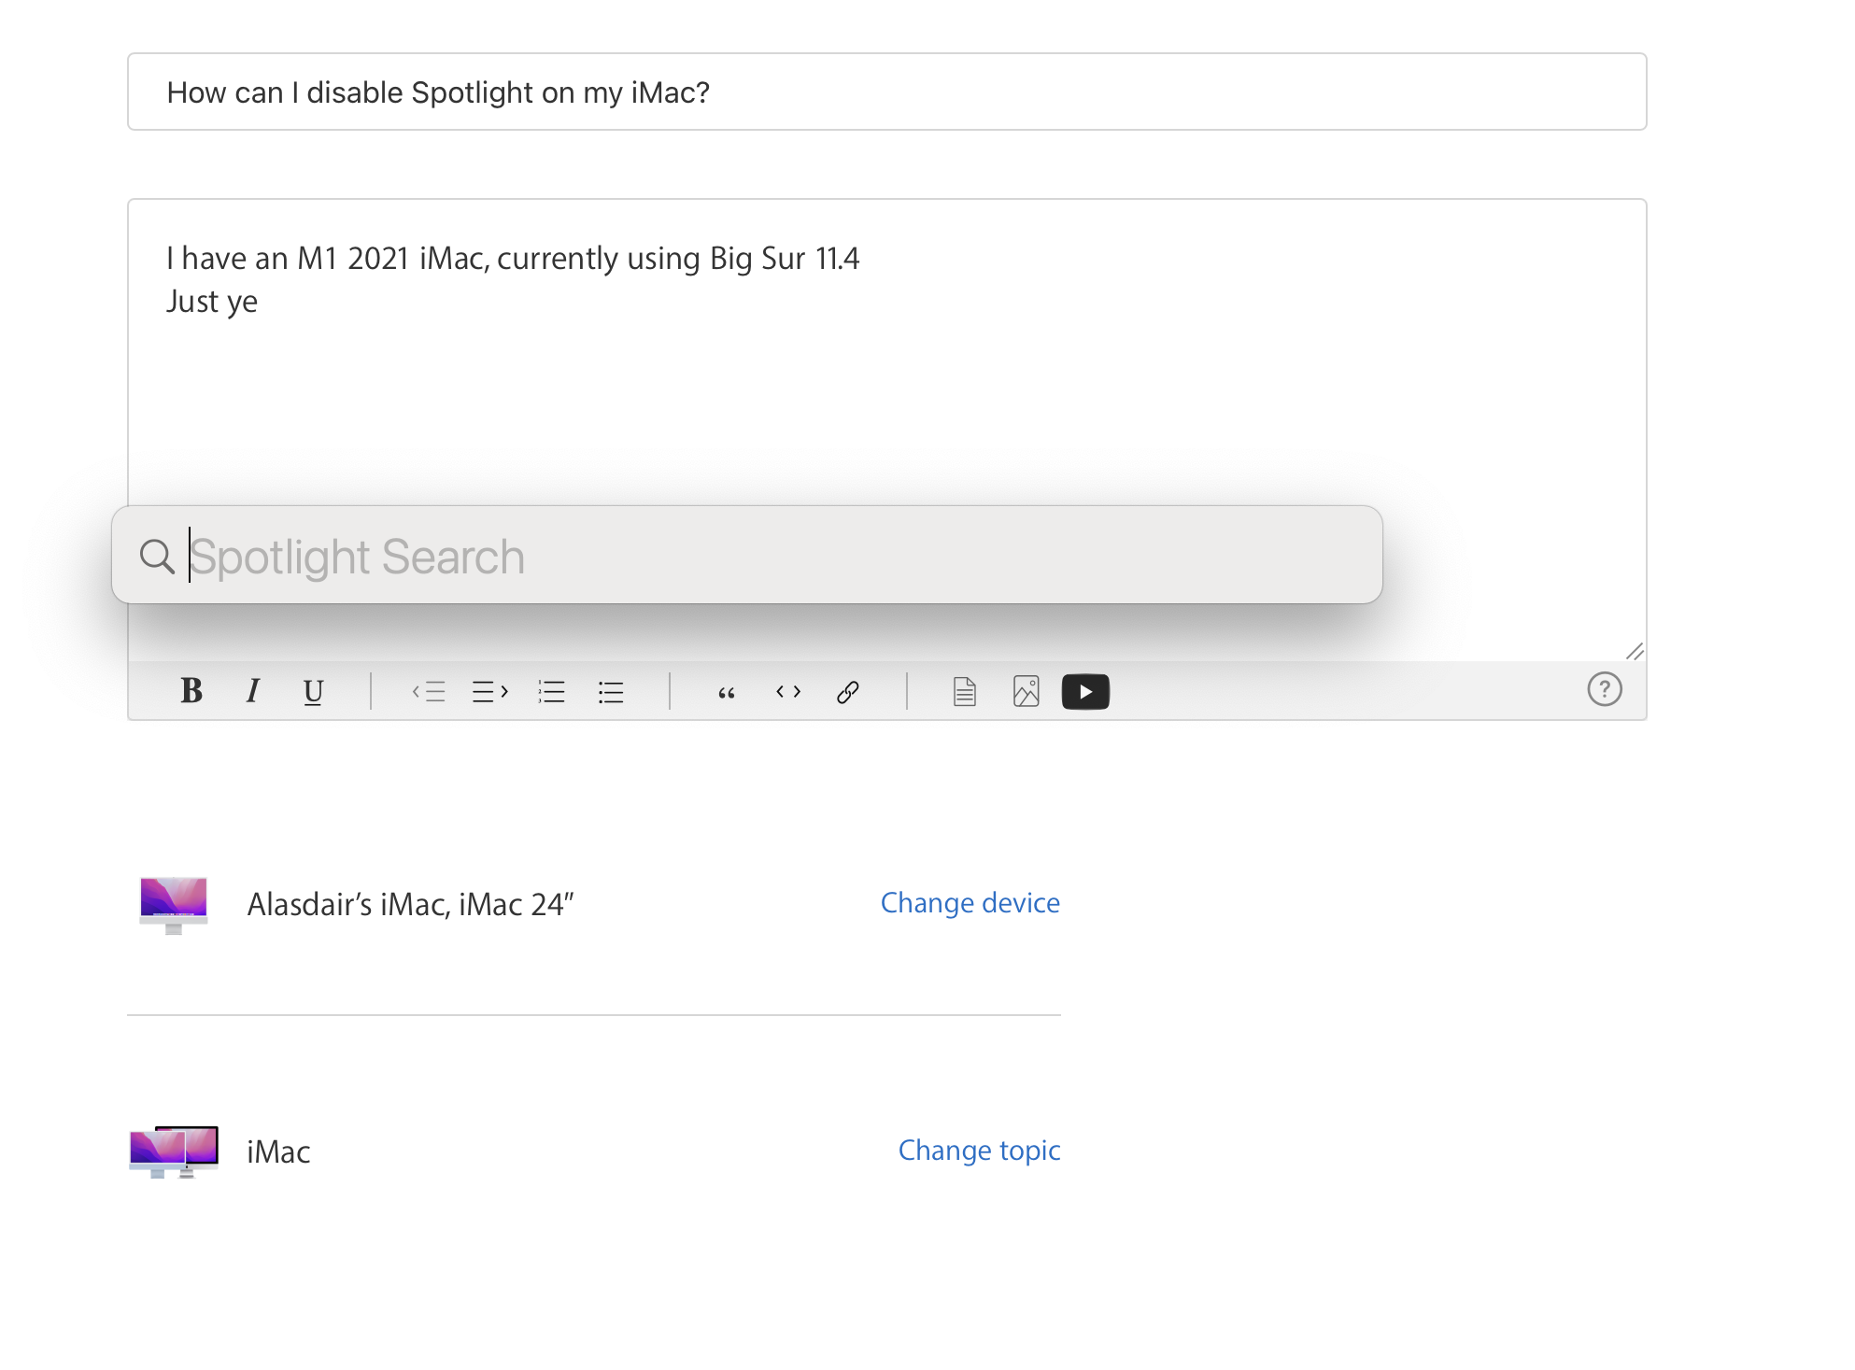Decrease the indent of the paragraph
Screen dimensions: 1855x1370
[x=429, y=692]
